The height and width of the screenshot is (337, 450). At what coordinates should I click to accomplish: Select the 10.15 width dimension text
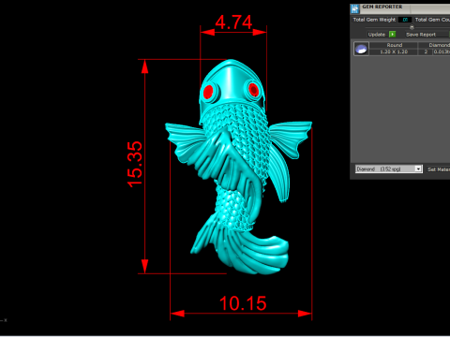pyautogui.click(x=243, y=303)
